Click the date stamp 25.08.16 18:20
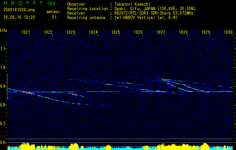Screen dimensions: 236x150 pyautogui.click(x=19, y=17)
